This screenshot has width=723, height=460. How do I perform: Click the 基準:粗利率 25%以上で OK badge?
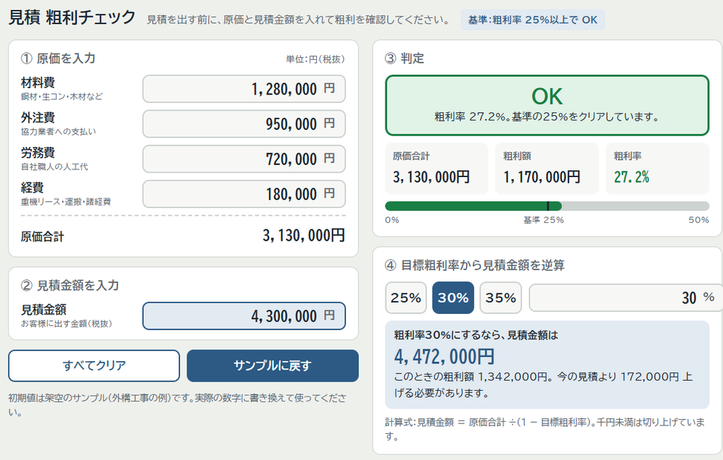532,20
